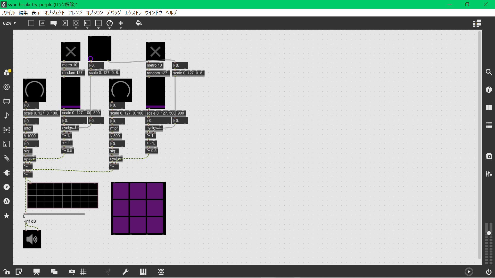
Task: Toggle grid display in bottom toolbar
Action: (83, 272)
